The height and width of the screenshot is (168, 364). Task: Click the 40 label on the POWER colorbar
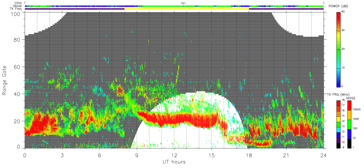pos(343,12)
